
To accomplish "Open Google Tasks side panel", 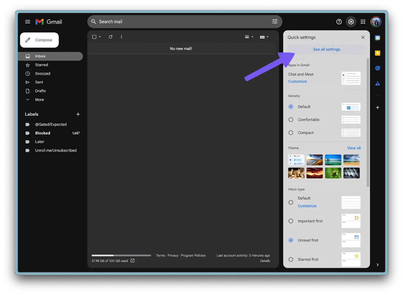I will tap(377, 68).
